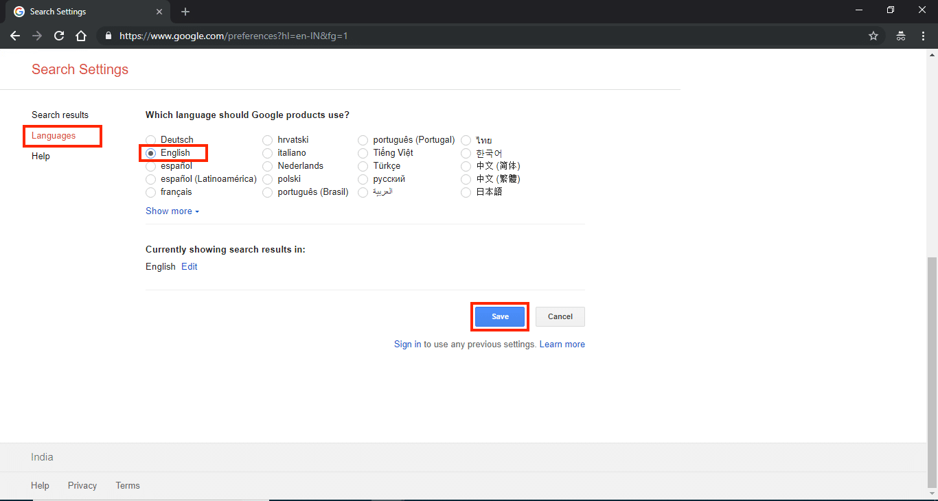Choose español as product language

(x=151, y=166)
